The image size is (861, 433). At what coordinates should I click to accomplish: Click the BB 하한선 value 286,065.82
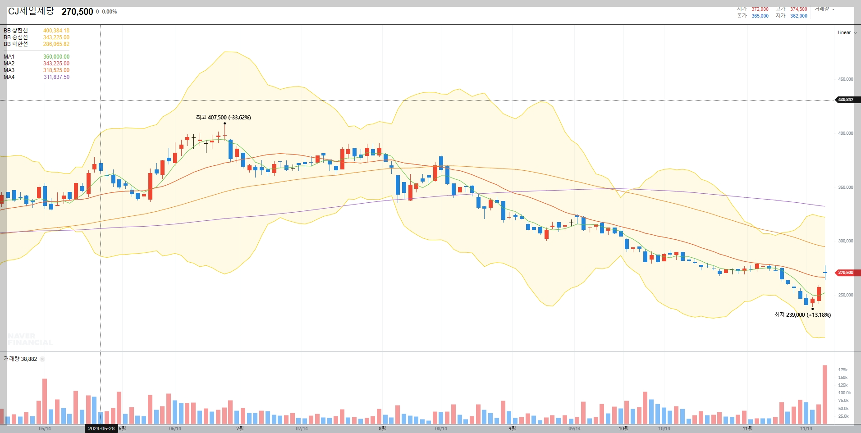56,44
